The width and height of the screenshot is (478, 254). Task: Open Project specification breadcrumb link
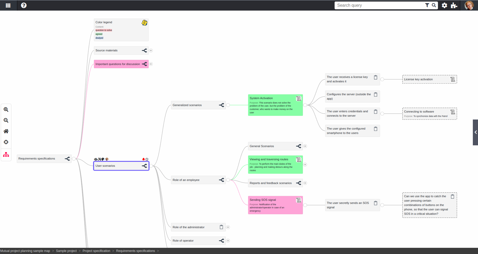pyautogui.click(x=96, y=251)
